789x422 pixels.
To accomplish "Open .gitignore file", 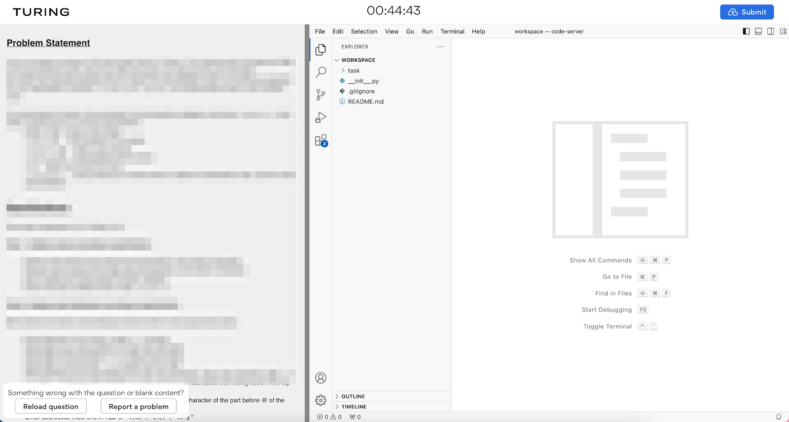I will [x=361, y=91].
